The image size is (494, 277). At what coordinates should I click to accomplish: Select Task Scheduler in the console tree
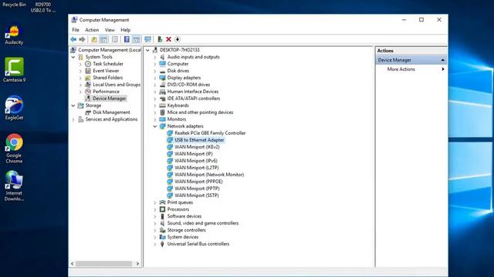(108, 64)
